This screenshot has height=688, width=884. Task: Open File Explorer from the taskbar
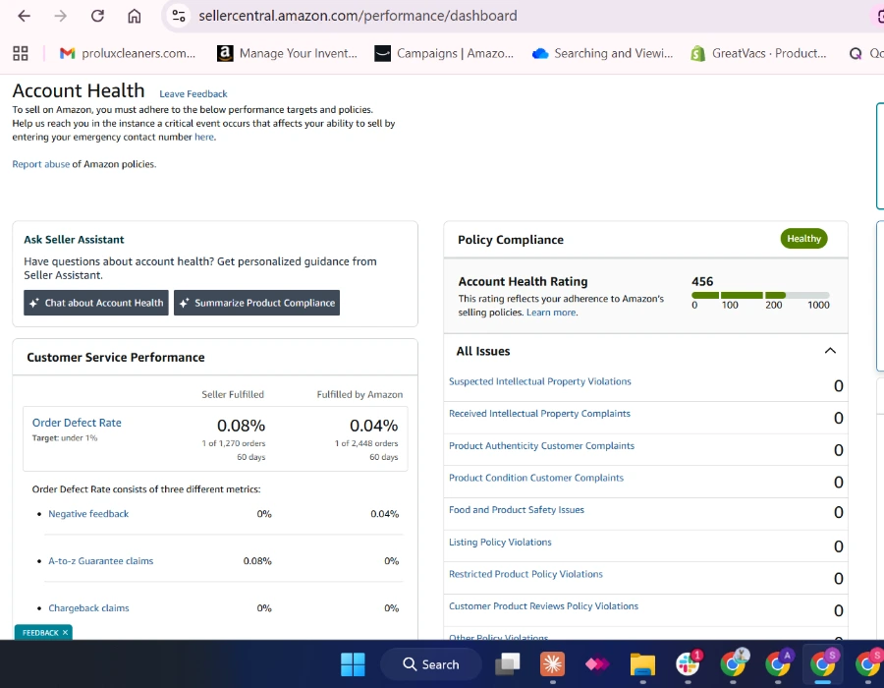pyautogui.click(x=642, y=664)
